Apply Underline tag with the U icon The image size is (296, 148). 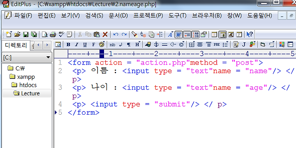(x=85, y=44)
